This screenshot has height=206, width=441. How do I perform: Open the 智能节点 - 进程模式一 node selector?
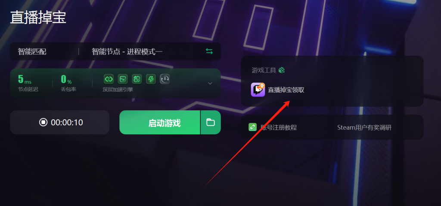[x=127, y=51]
